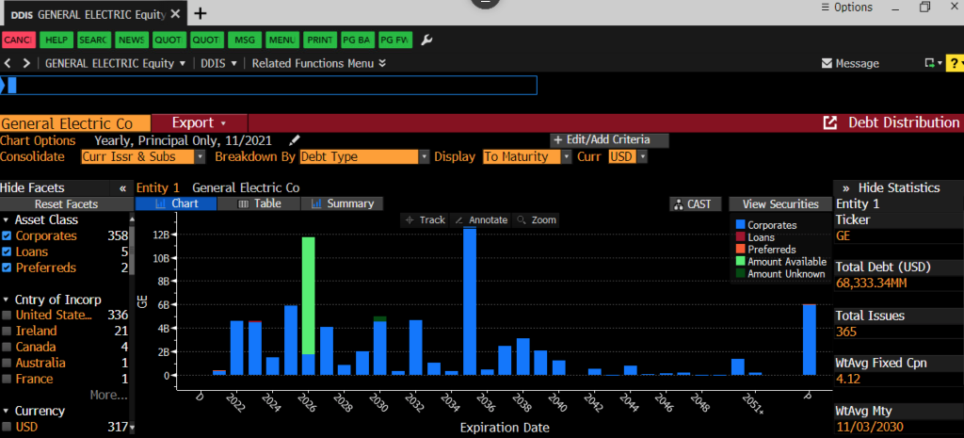Check the Canada country filter
Image resolution: width=964 pixels, height=438 pixels.
[x=7, y=348]
